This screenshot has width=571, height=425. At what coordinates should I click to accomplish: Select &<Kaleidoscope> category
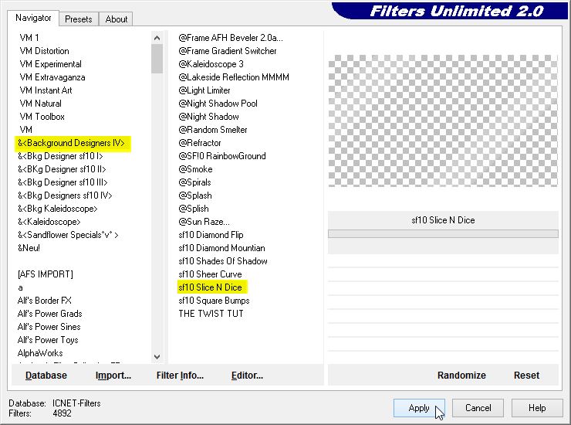(49, 222)
